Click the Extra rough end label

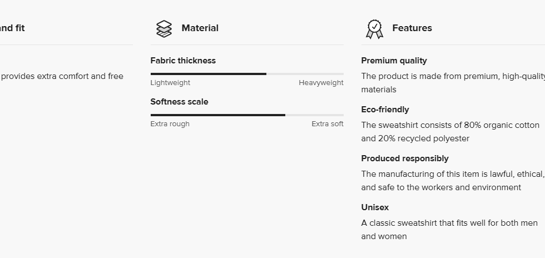pos(170,124)
